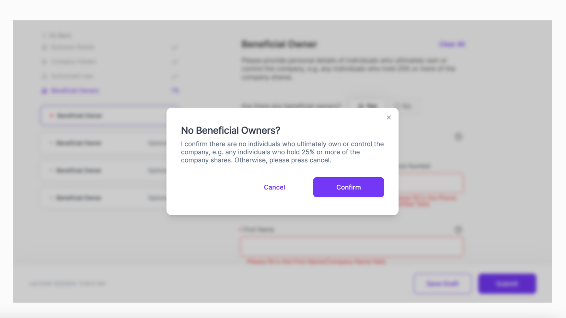Click the Save Draft button
The height and width of the screenshot is (318, 566).
(x=442, y=283)
